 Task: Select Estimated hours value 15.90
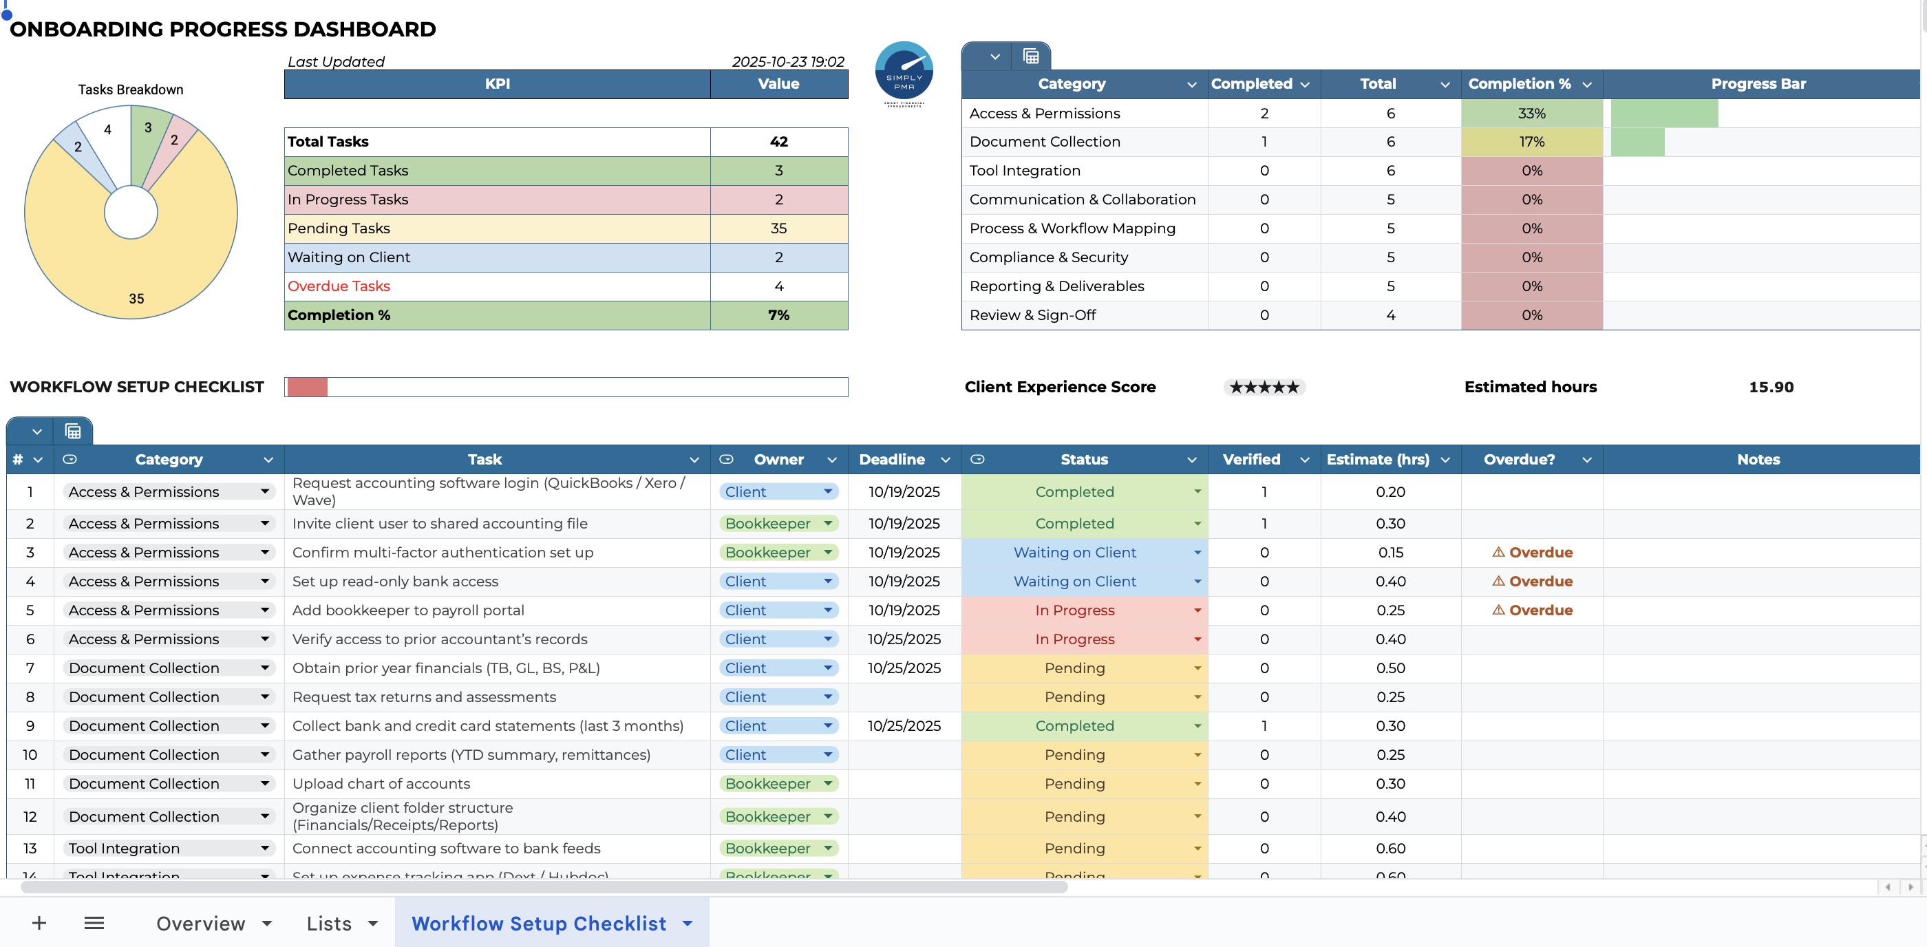click(1771, 387)
